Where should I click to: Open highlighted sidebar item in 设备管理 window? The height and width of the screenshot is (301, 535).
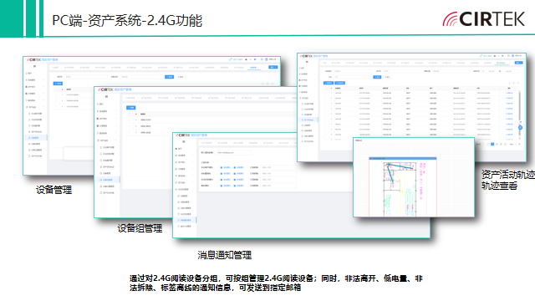(x=35, y=138)
